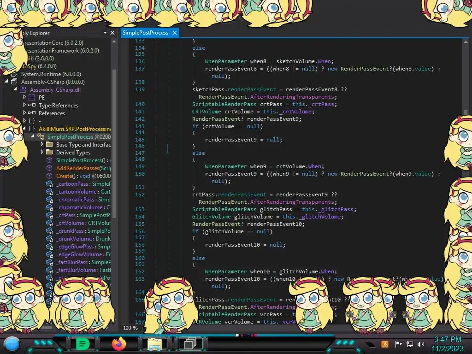This screenshot has height=354, width=472.
Task: Close the SimplePostProcess tab
Action: click(x=175, y=33)
